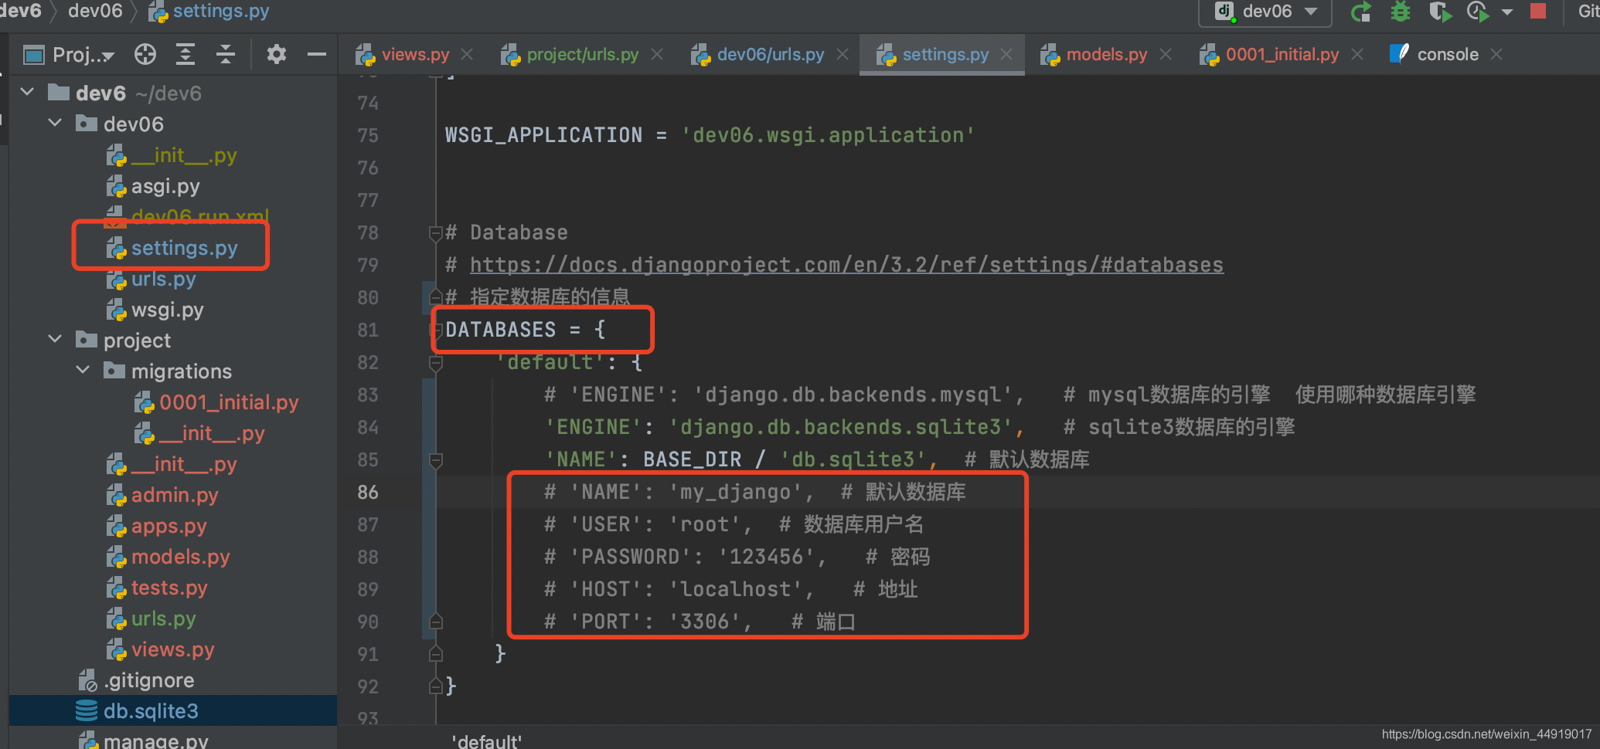Select manage.py in project tree

coord(156,741)
